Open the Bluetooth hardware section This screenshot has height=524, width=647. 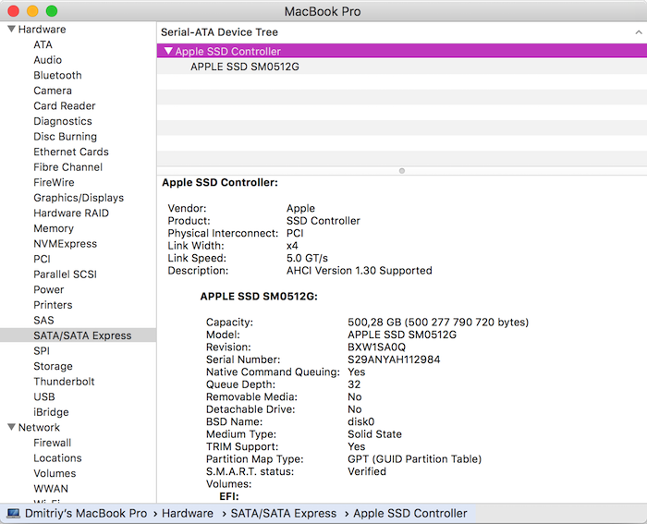click(x=57, y=75)
